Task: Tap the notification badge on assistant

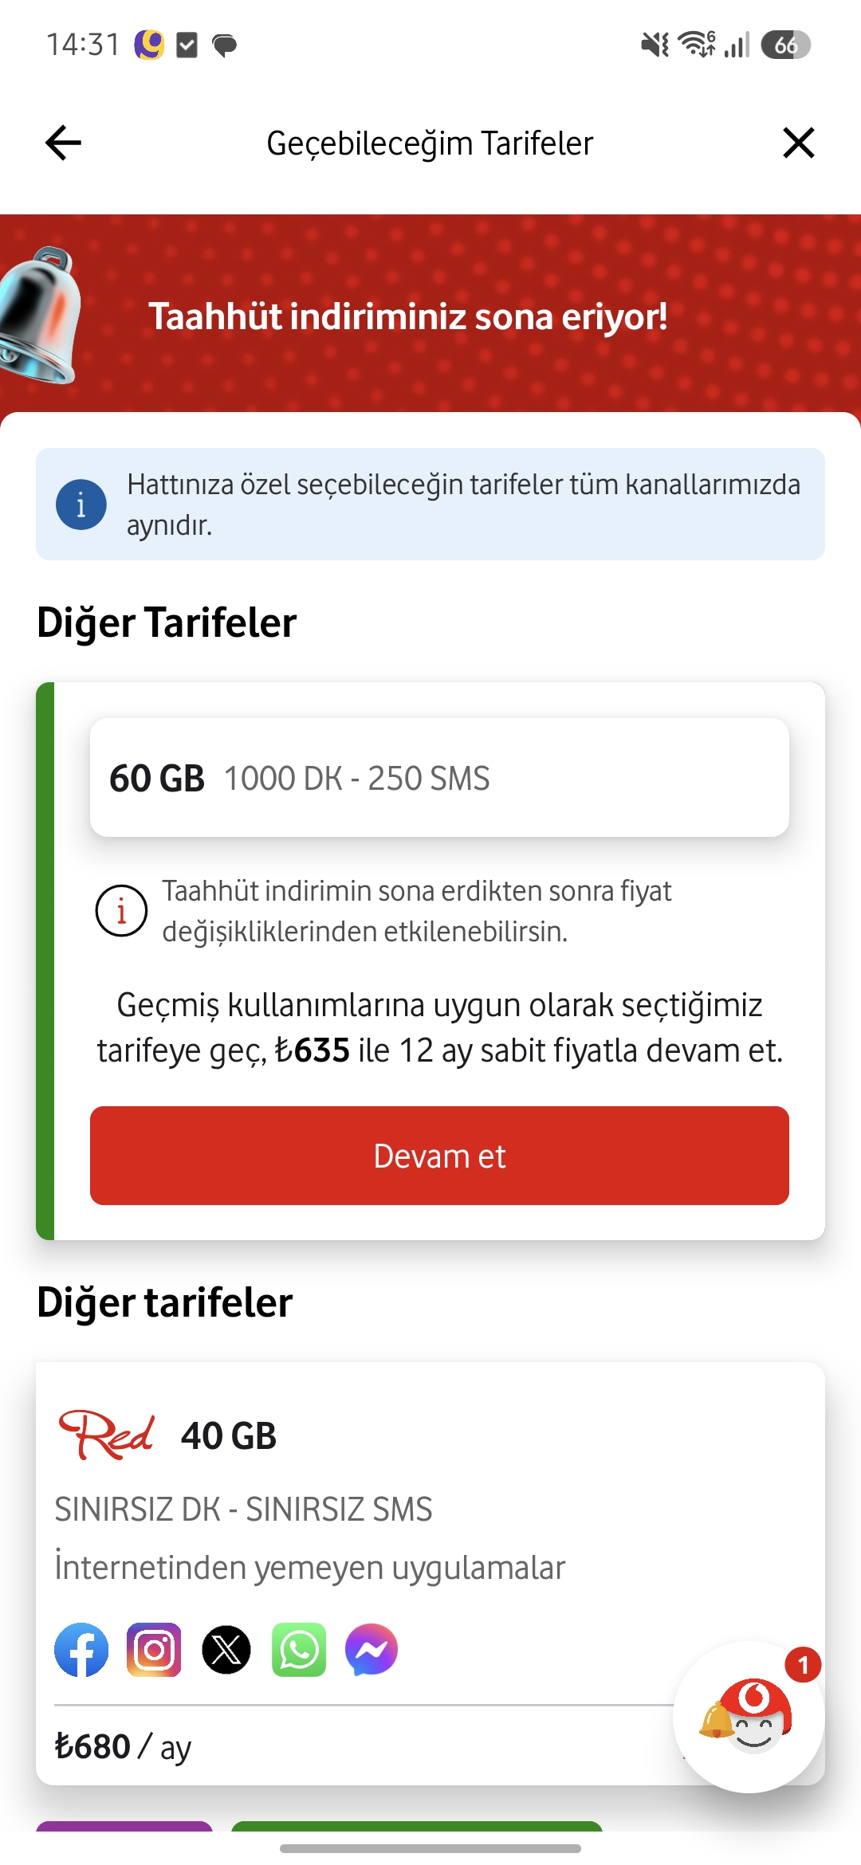Action: click(x=803, y=1665)
